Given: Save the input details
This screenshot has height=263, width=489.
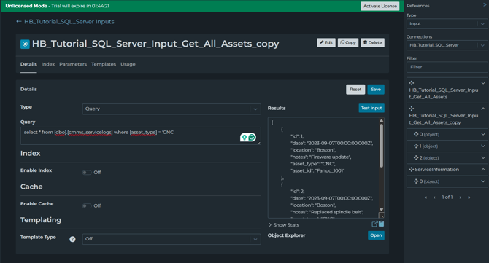Looking at the screenshot, I should [x=376, y=90].
